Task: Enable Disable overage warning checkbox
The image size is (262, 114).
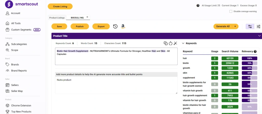Action: [231, 11]
